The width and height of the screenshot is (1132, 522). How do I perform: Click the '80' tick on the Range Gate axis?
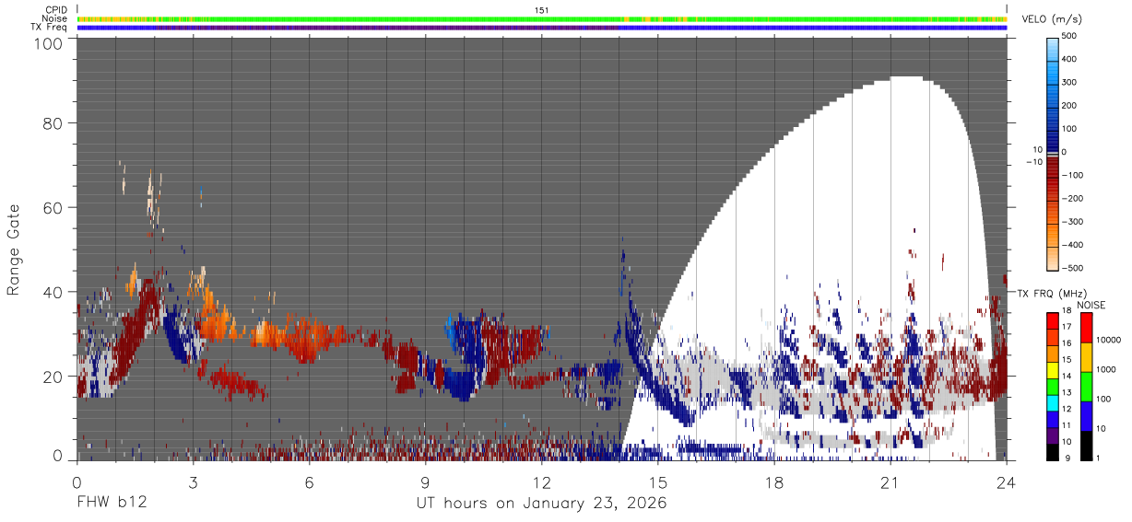pyautogui.click(x=54, y=122)
